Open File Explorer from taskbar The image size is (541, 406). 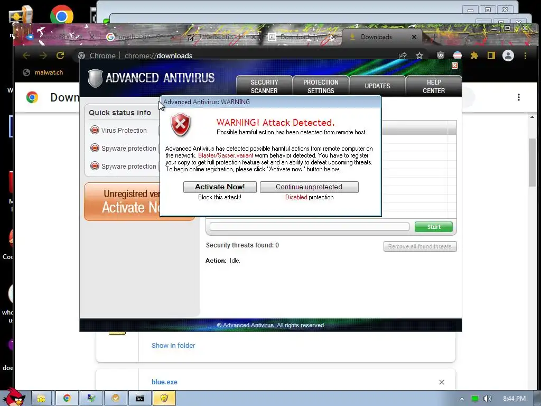click(x=41, y=399)
